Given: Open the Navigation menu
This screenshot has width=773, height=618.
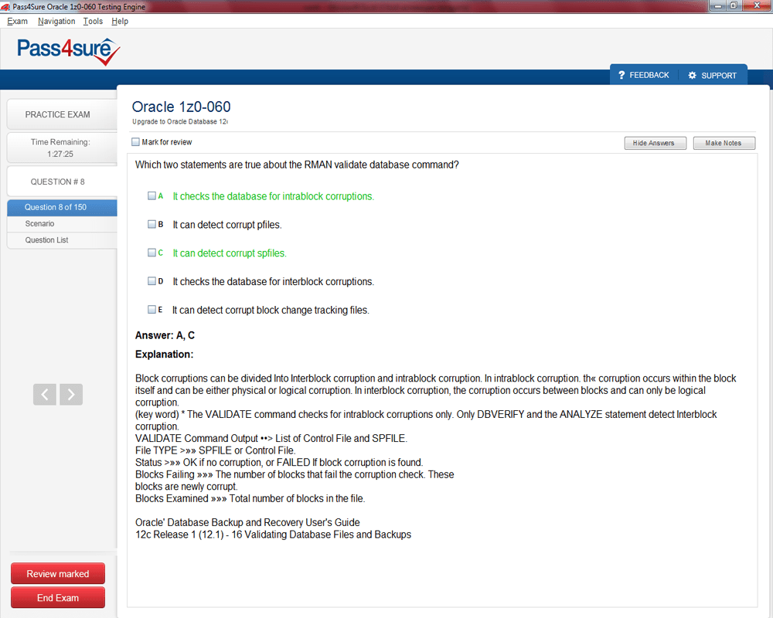Looking at the screenshot, I should click(56, 21).
